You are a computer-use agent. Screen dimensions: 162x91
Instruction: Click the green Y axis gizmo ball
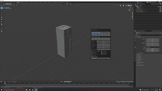129,10
